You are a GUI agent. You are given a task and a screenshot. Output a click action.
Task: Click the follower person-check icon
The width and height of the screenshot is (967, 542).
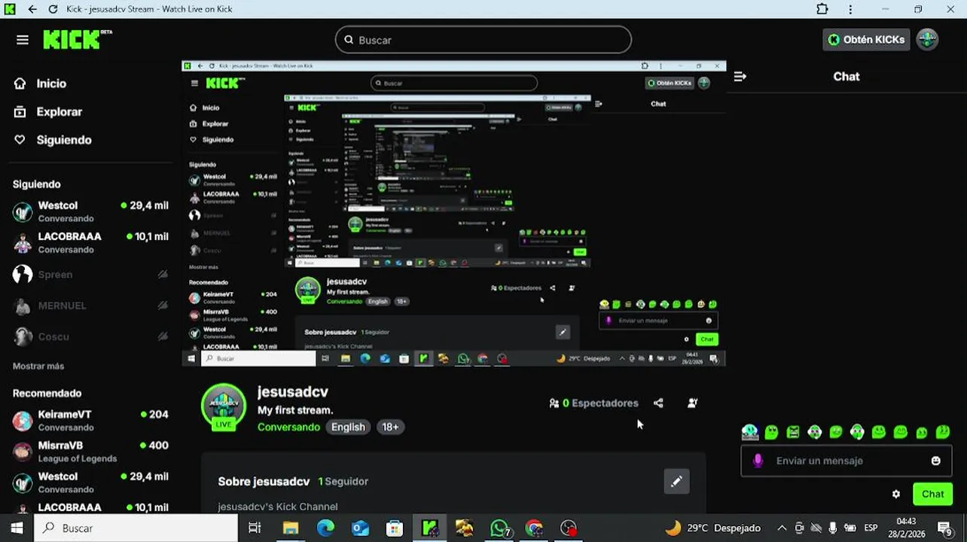(693, 403)
